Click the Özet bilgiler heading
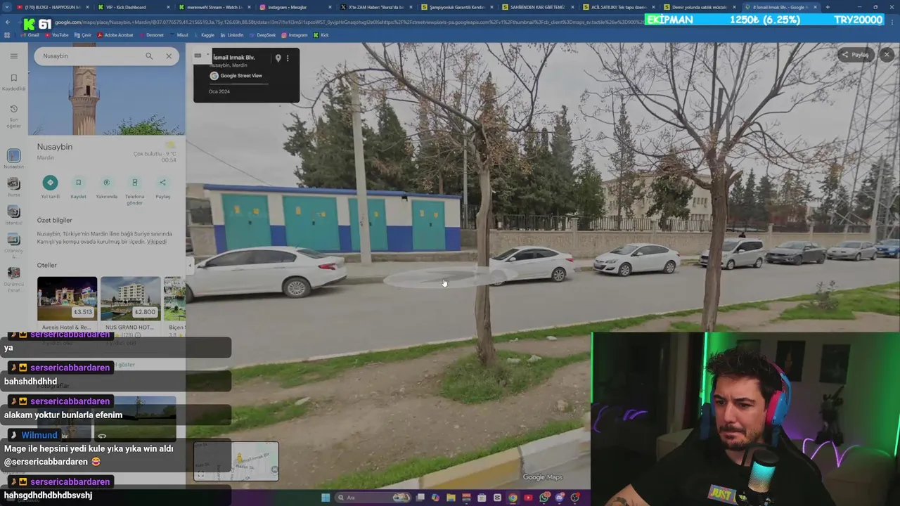 click(55, 220)
